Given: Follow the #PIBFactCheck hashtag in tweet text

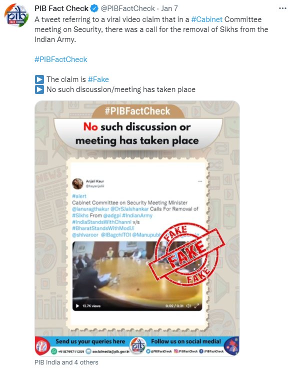Looking at the screenshot, I should [x=61, y=59].
